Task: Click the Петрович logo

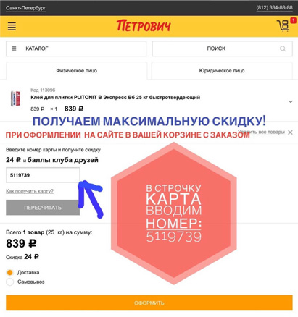Action: coord(144,26)
